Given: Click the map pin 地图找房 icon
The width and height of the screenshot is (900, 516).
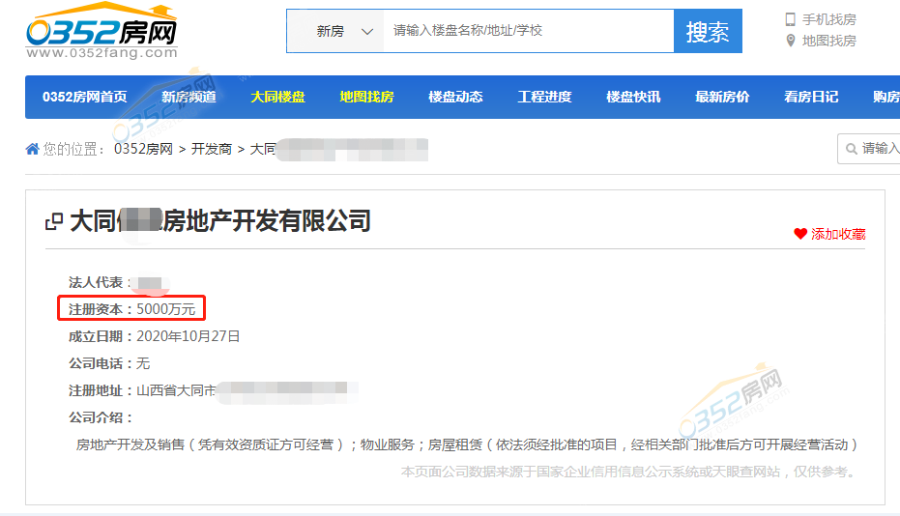Looking at the screenshot, I should click(790, 41).
